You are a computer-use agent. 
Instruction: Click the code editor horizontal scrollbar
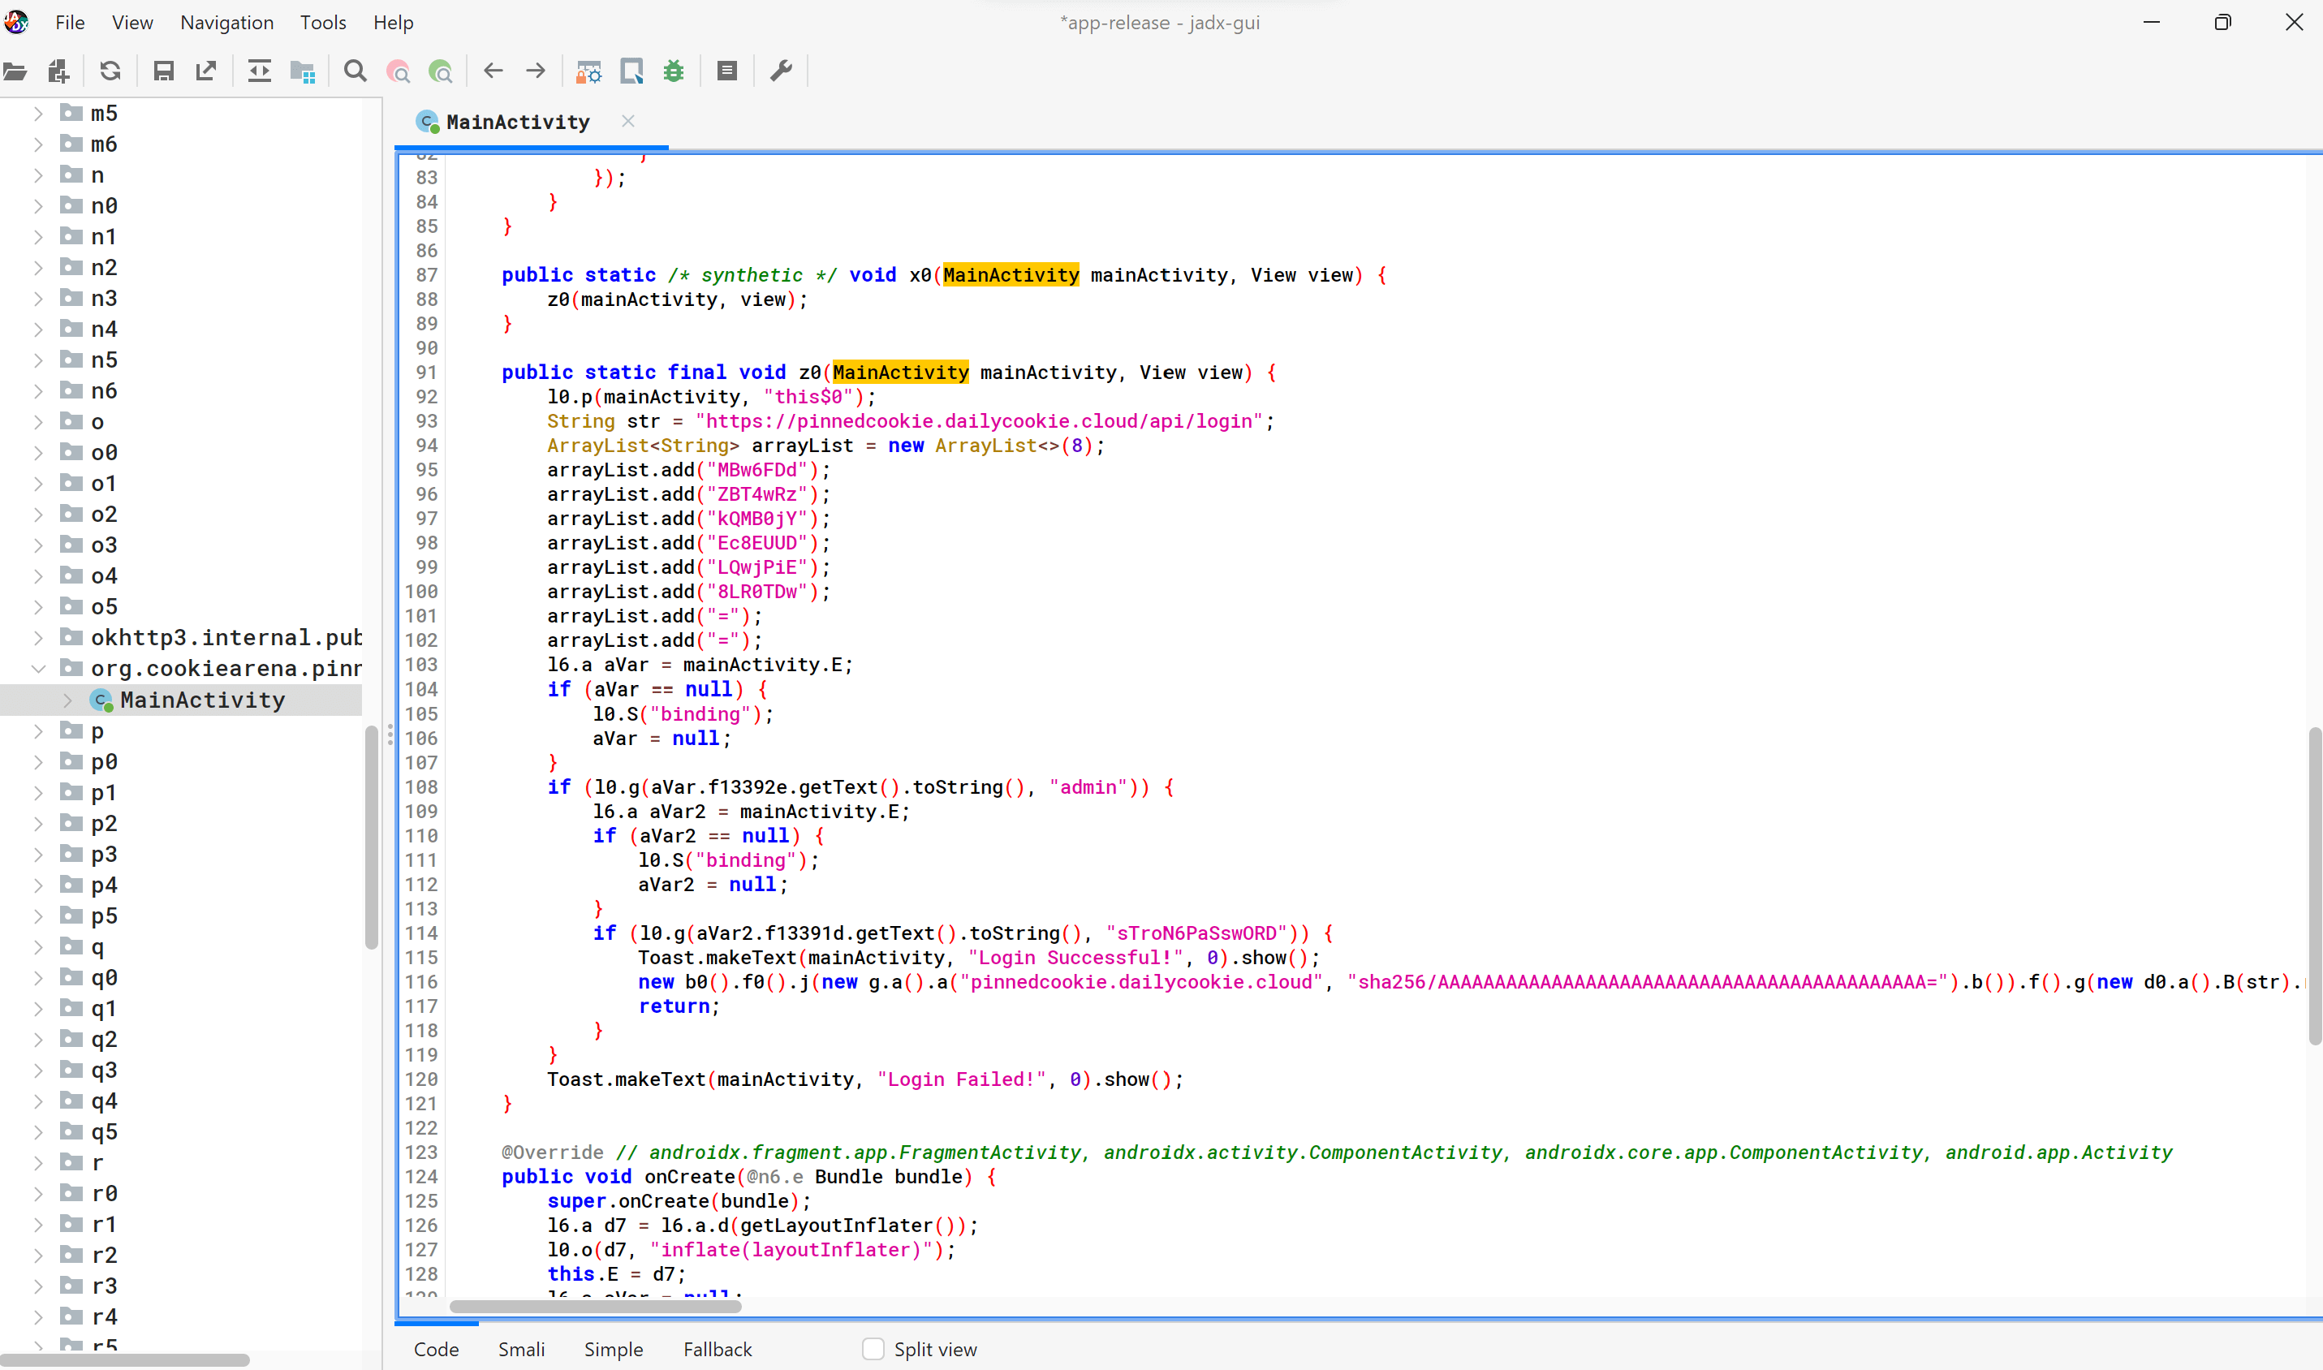pyautogui.click(x=596, y=1307)
